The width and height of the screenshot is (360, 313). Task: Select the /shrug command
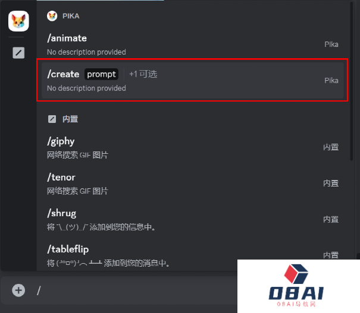coord(192,220)
